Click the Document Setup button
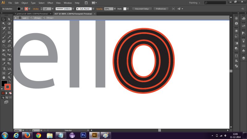The image size is (247, 139). 142,9
